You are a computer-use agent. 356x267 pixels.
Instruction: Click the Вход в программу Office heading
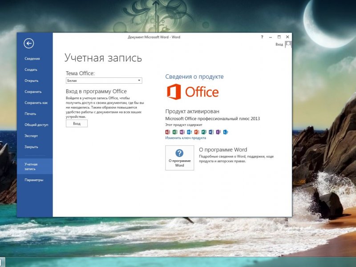(x=96, y=91)
